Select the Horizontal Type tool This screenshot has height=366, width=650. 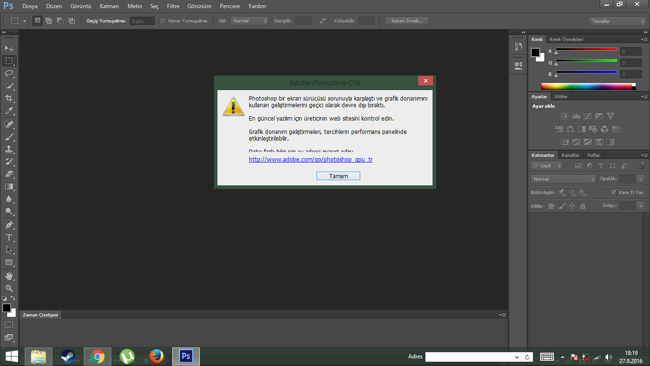9,237
